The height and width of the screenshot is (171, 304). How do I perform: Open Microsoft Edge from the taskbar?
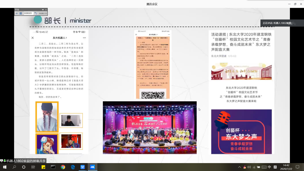[73, 167]
